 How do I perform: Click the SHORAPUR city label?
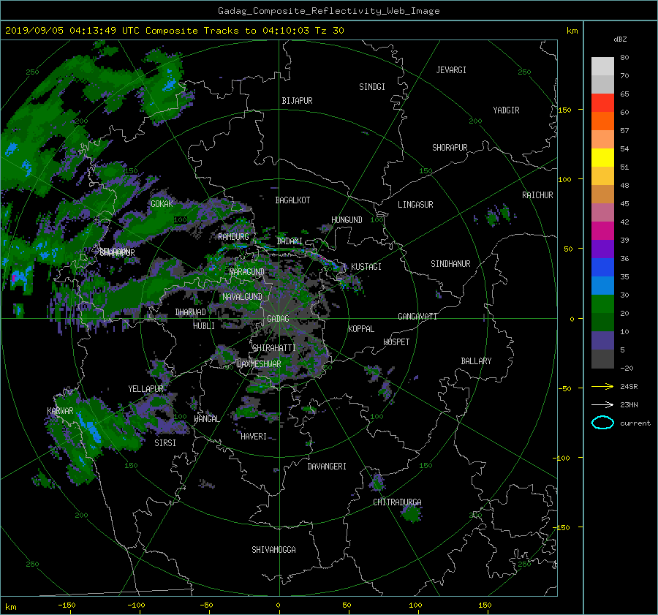tap(450, 148)
